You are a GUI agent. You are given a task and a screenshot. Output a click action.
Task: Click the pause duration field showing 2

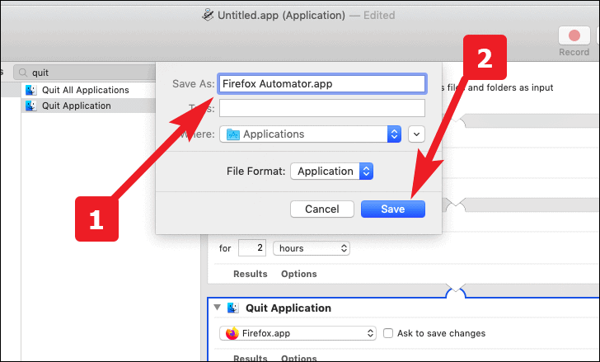tap(252, 248)
